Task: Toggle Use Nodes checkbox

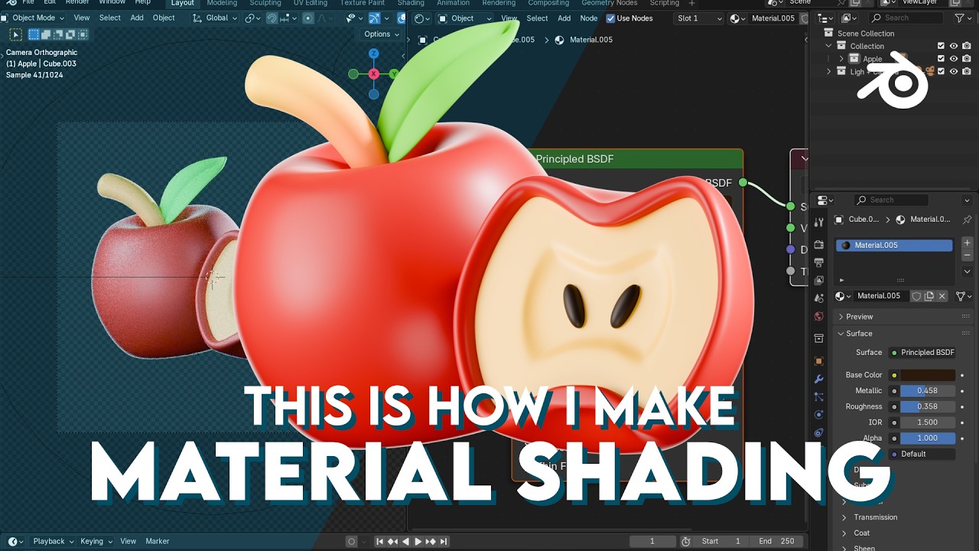Action: (610, 18)
